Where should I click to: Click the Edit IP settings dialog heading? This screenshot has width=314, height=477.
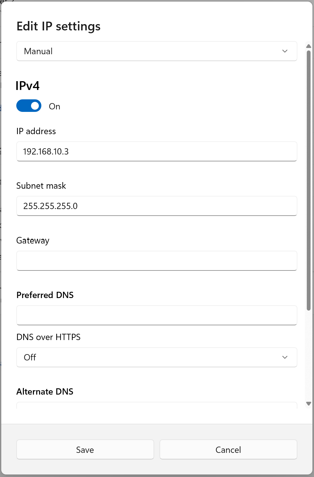58,26
